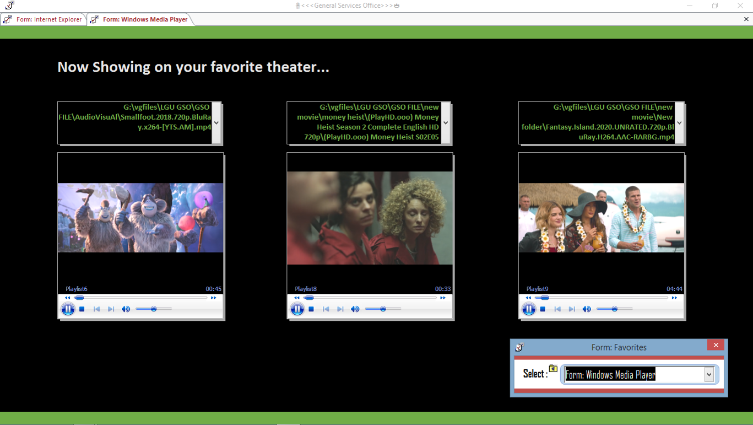
Task: Click Playlist8 seek bar
Action: [x=370, y=298]
